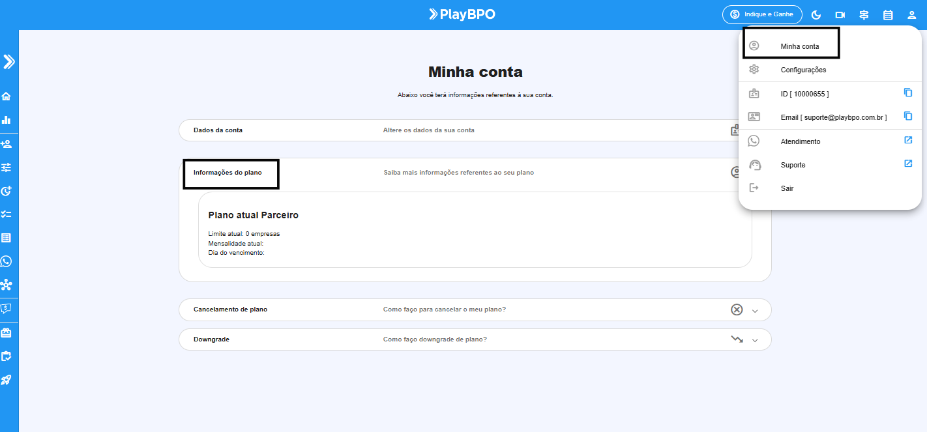Click Sair to log out
927x432 pixels.
click(x=787, y=188)
